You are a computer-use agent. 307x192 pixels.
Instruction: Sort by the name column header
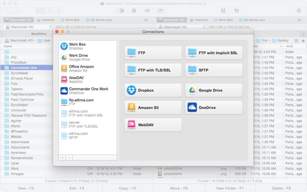click(8, 46)
